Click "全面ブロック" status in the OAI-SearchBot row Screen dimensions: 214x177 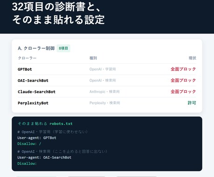pos(183,80)
